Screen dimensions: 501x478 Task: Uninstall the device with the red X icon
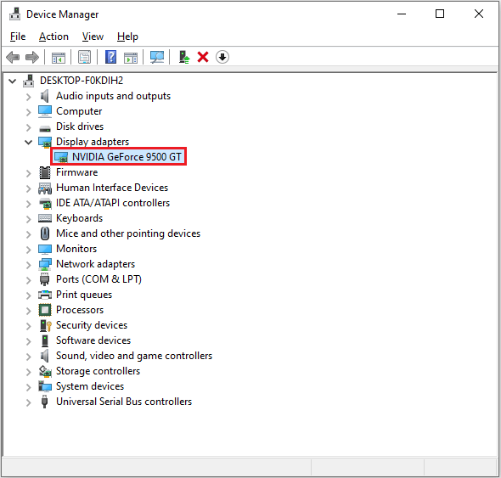point(203,58)
